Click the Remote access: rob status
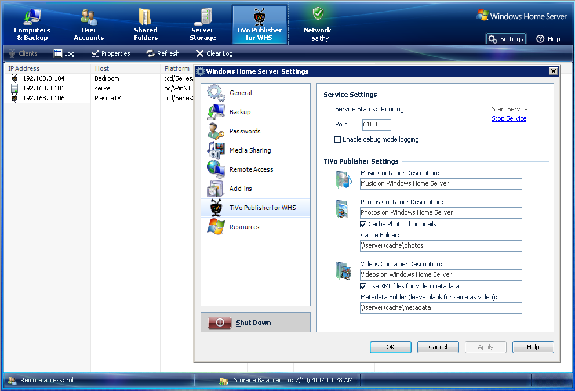Image resolution: width=575 pixels, height=391 pixels. click(48, 381)
